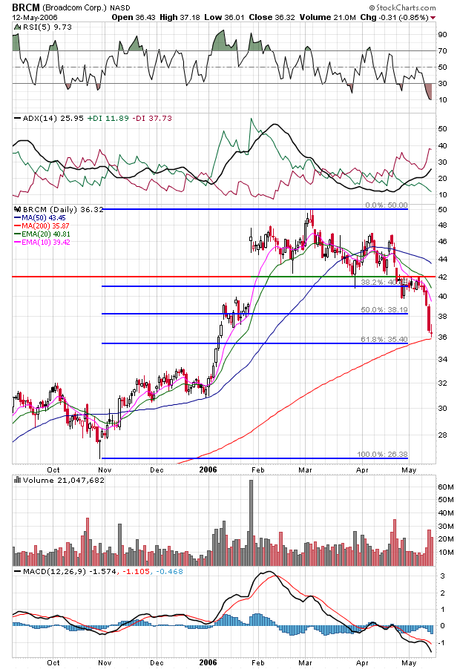Click the 30 level on the RSI axis
Image resolution: width=460 pixels, height=669 pixels.
click(x=442, y=84)
